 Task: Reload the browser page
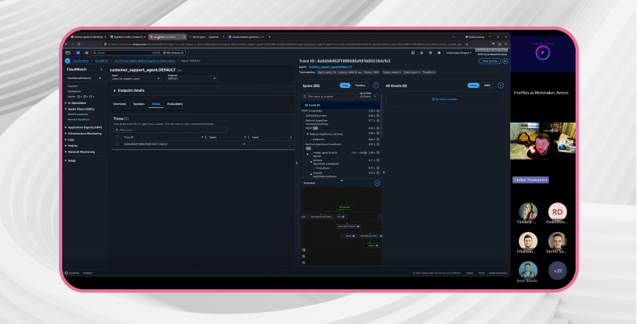[78, 44]
